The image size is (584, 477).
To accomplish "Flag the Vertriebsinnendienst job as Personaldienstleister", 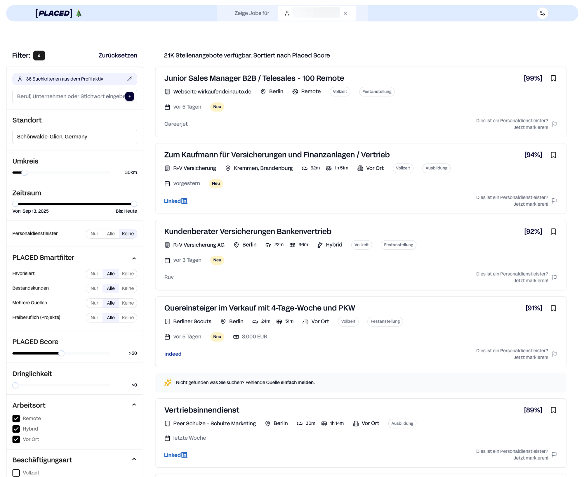I will (x=554, y=455).
